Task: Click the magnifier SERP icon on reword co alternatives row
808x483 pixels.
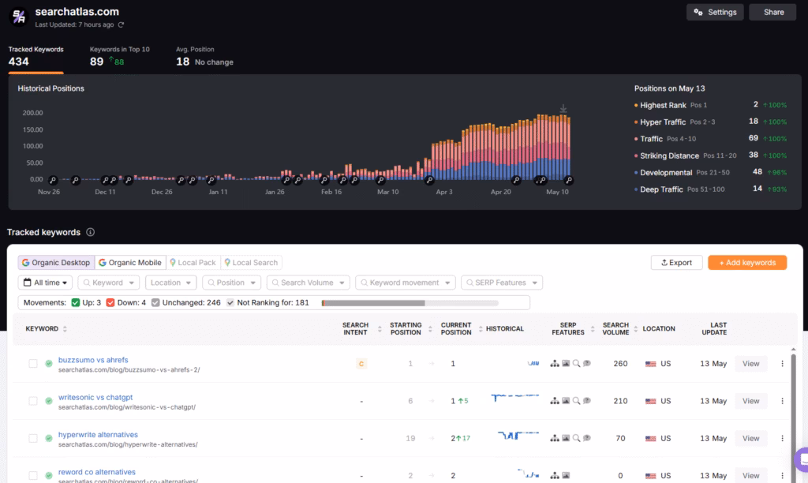Action: click(x=577, y=475)
